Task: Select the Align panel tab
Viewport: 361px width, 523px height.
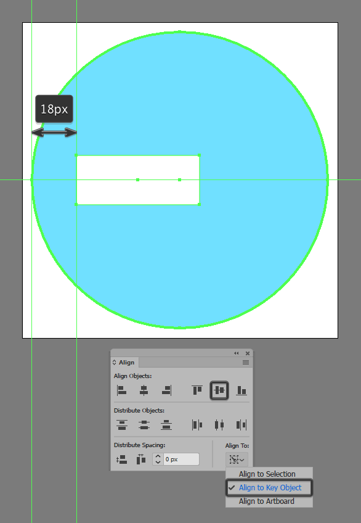Action: click(x=124, y=362)
